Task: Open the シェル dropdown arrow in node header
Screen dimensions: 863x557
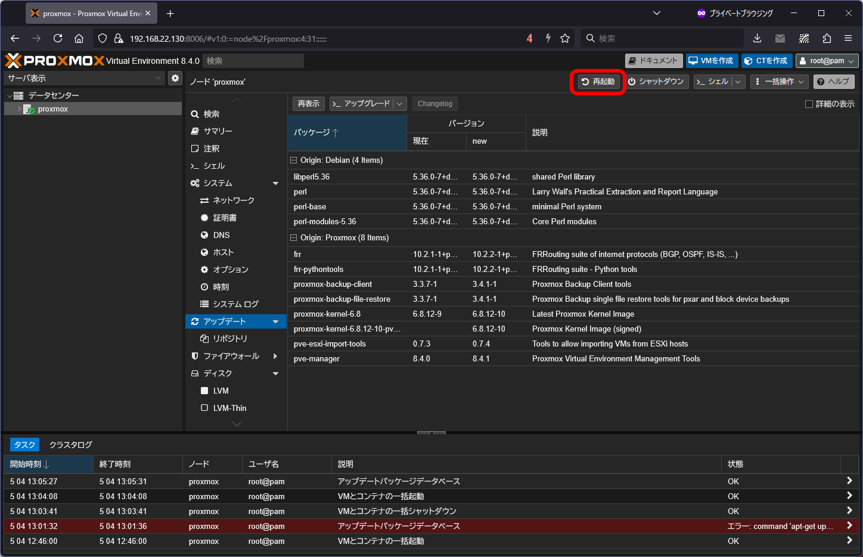Action: (738, 82)
